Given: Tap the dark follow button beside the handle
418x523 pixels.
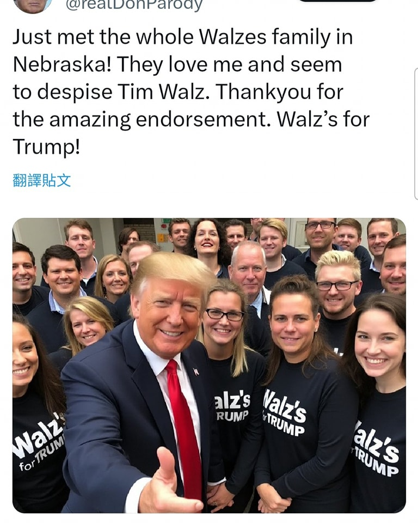Looking at the screenshot, I should coord(338,1).
